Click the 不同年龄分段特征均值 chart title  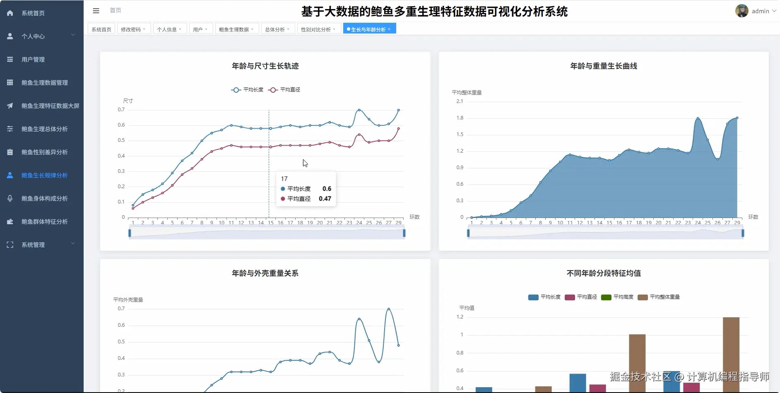(x=604, y=273)
